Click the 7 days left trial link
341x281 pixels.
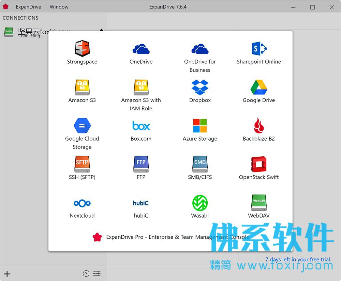(x=298, y=260)
